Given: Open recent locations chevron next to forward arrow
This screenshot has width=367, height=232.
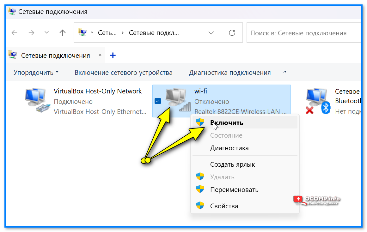Looking at the screenshot, I should coord(46,33).
